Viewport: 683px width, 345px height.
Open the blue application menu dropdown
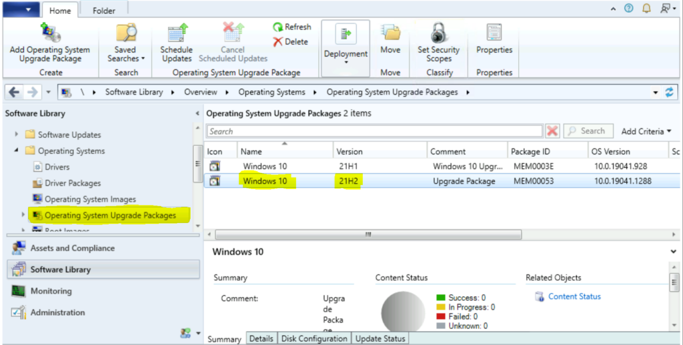(21, 9)
